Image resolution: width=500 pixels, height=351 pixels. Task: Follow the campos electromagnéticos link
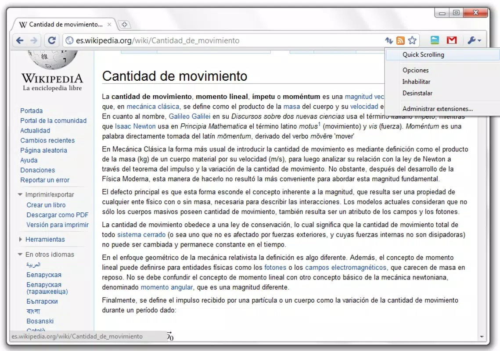click(345, 268)
